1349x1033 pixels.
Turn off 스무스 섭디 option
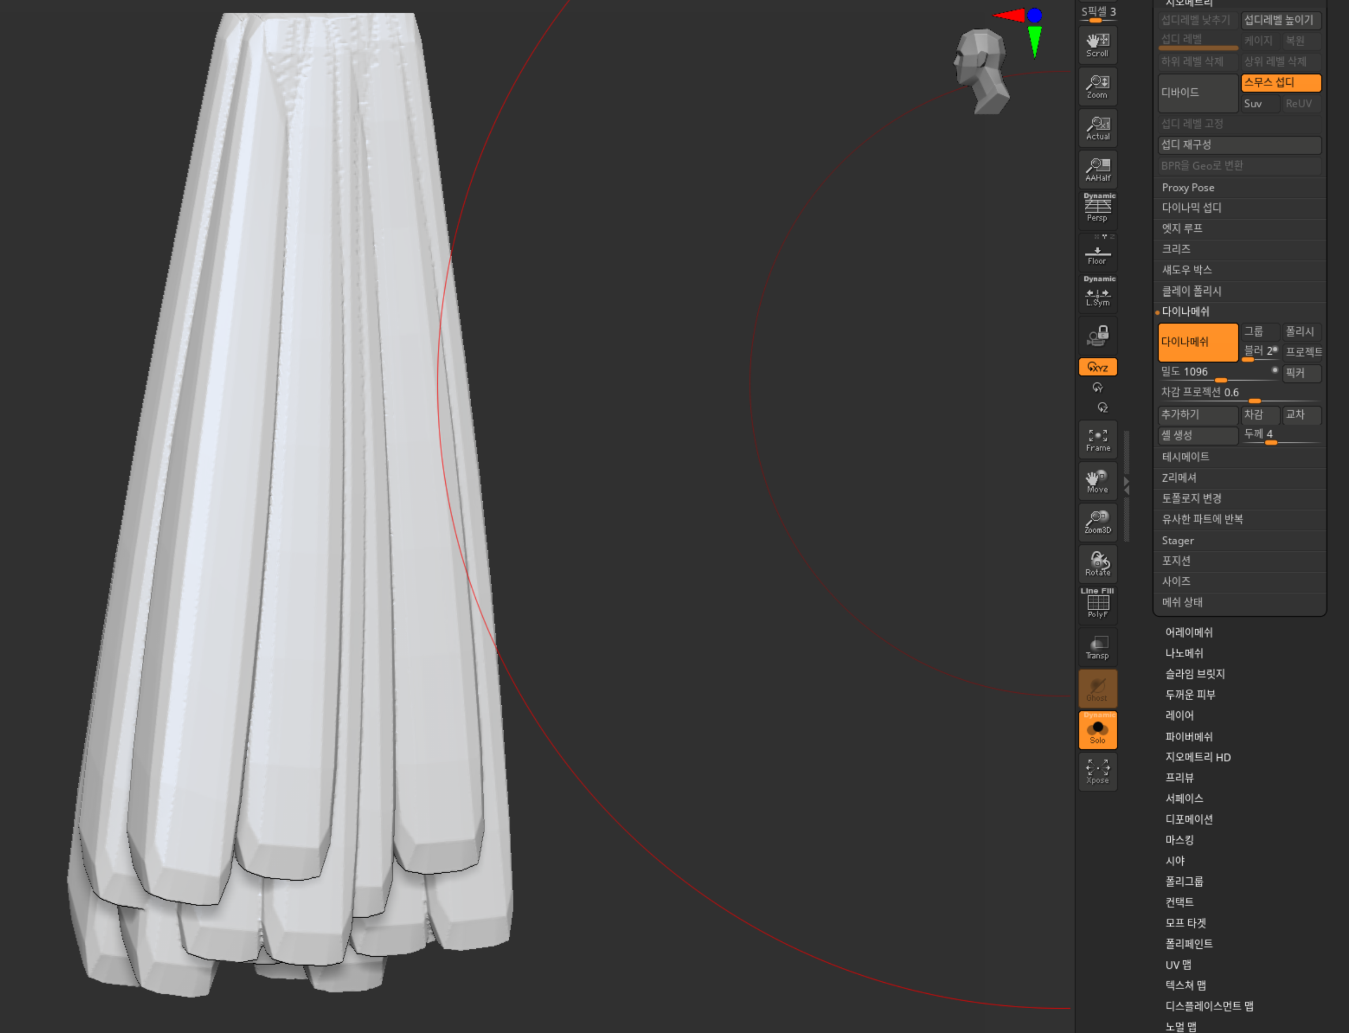(1281, 82)
